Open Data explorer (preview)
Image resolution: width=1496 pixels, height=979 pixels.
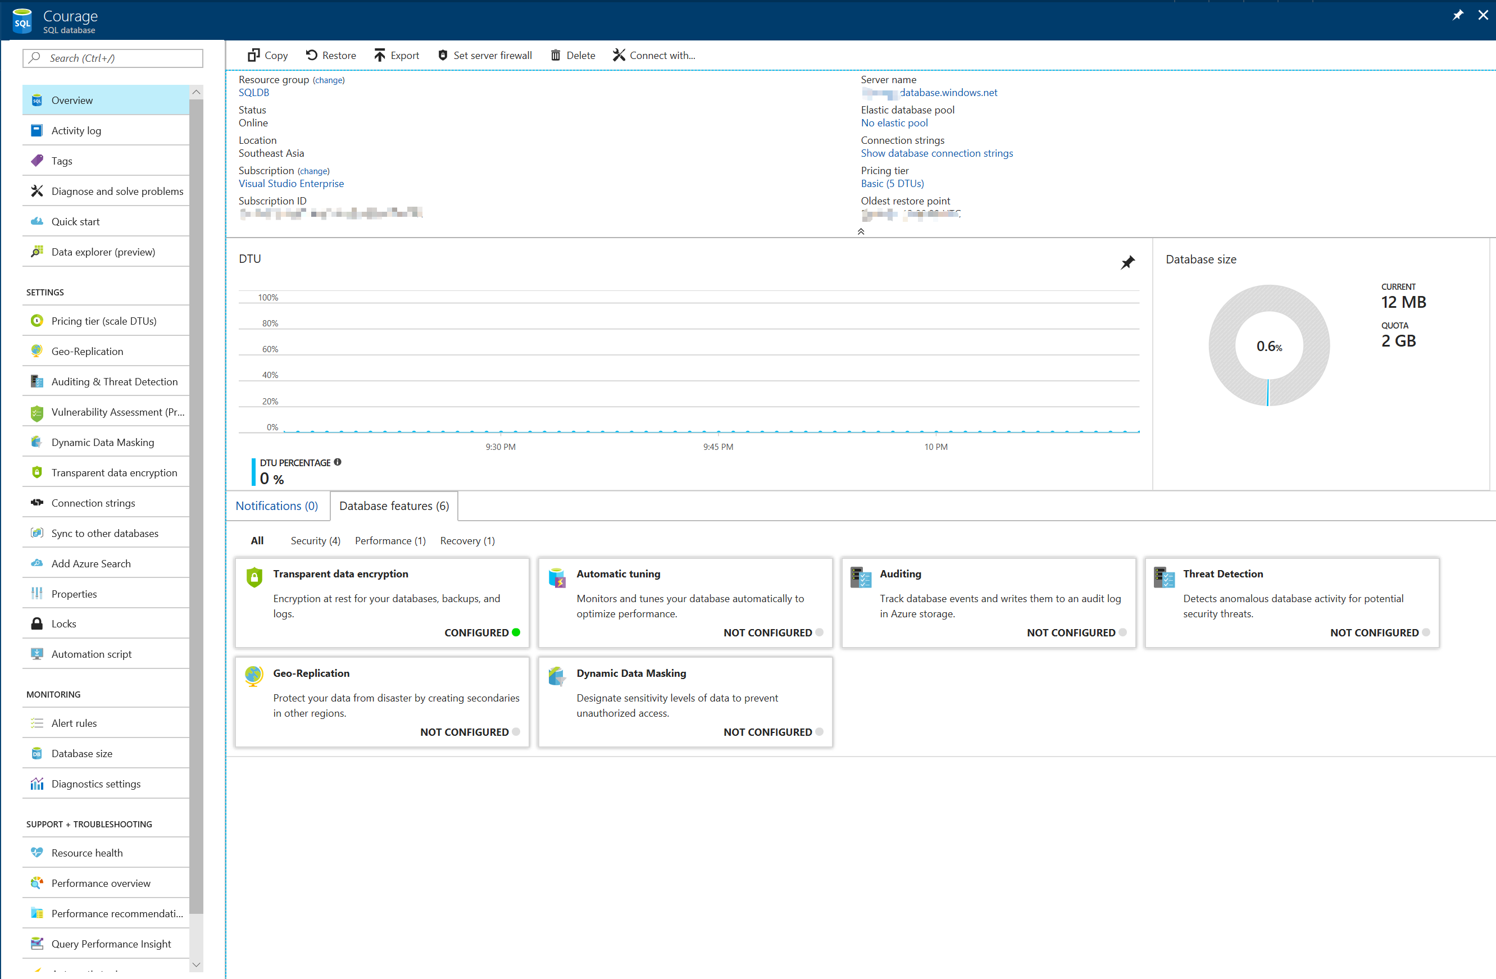tap(106, 252)
